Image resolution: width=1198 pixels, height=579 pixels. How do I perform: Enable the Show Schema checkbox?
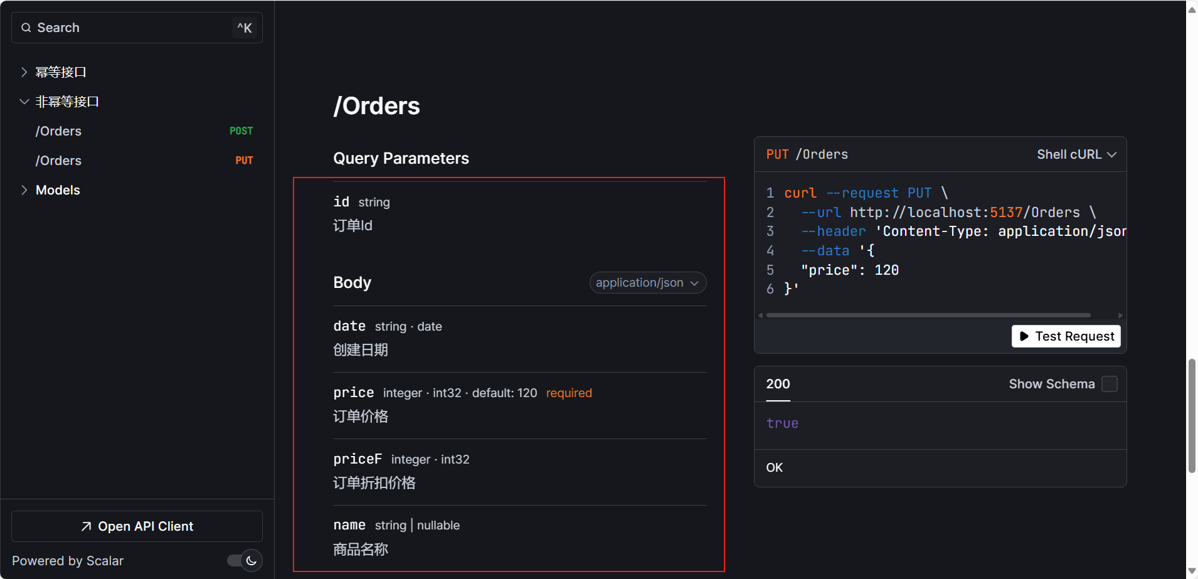[x=1109, y=384]
